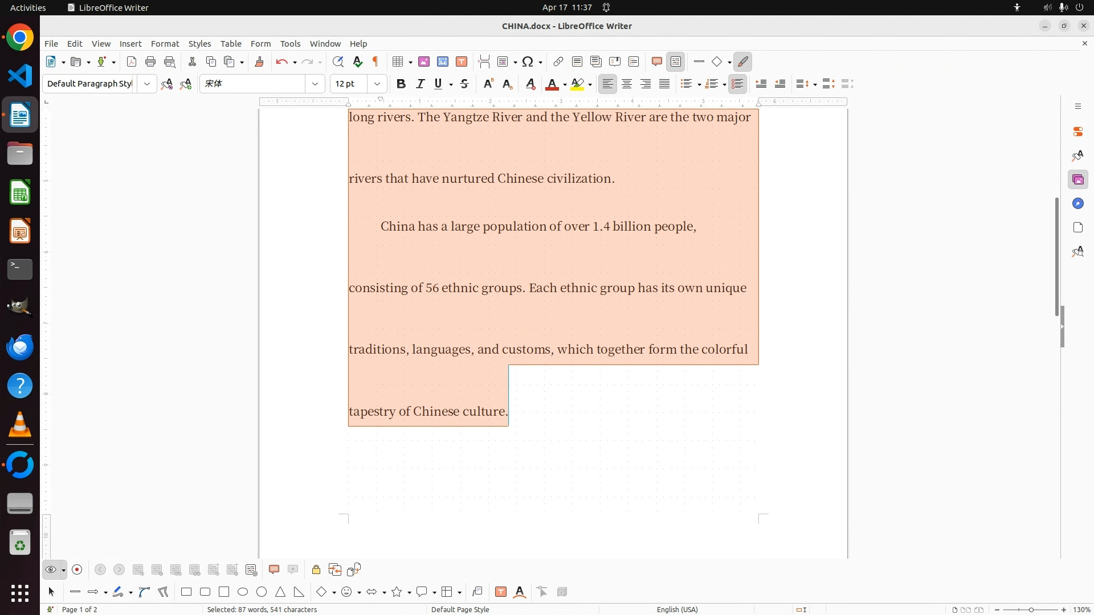
Task: Select the Ellipse shape tool
Action: tap(243, 592)
